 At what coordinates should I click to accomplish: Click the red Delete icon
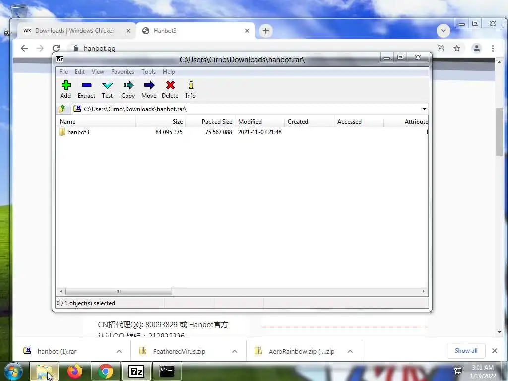(170, 89)
